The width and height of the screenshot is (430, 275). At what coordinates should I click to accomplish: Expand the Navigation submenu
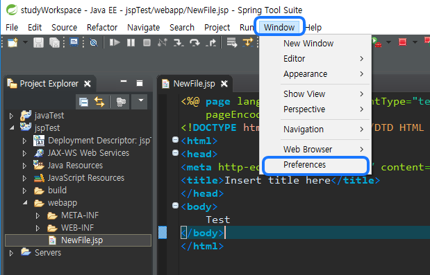click(315, 129)
